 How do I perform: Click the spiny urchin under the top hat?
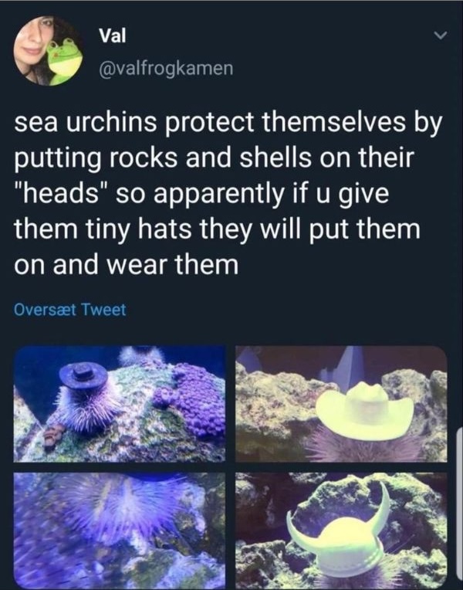pos(86,410)
